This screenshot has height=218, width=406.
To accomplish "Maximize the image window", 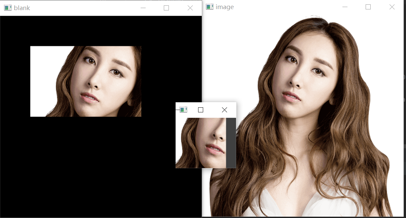I will click(x=368, y=7).
